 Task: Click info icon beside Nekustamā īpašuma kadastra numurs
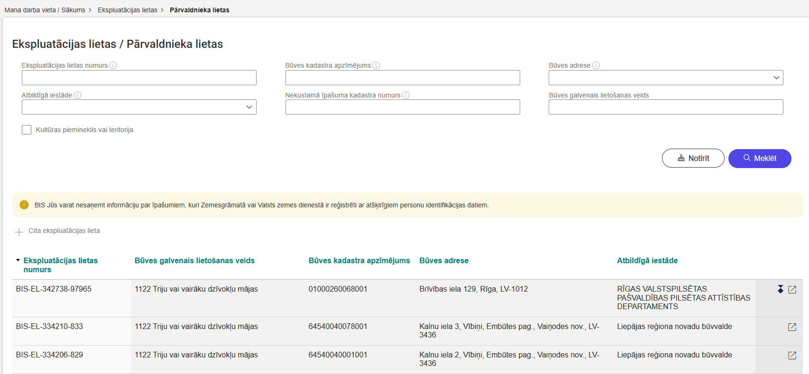point(406,95)
